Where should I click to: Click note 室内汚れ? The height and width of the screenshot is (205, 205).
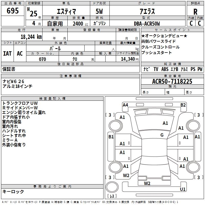(10, 126)
